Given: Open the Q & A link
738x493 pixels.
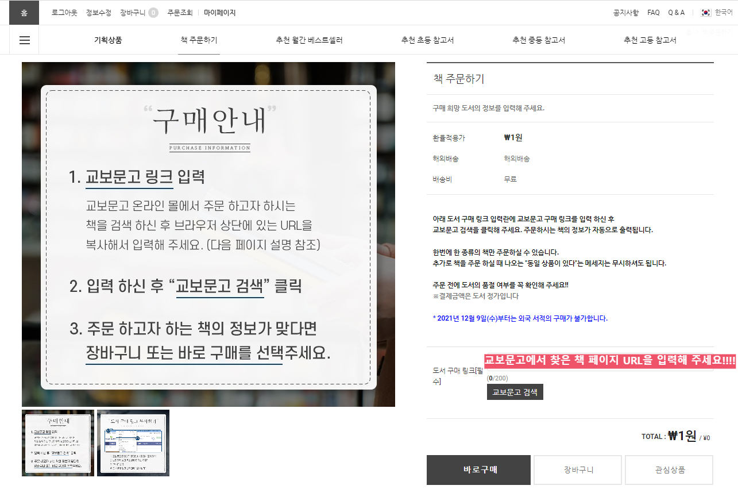Looking at the screenshot, I should click(x=677, y=13).
